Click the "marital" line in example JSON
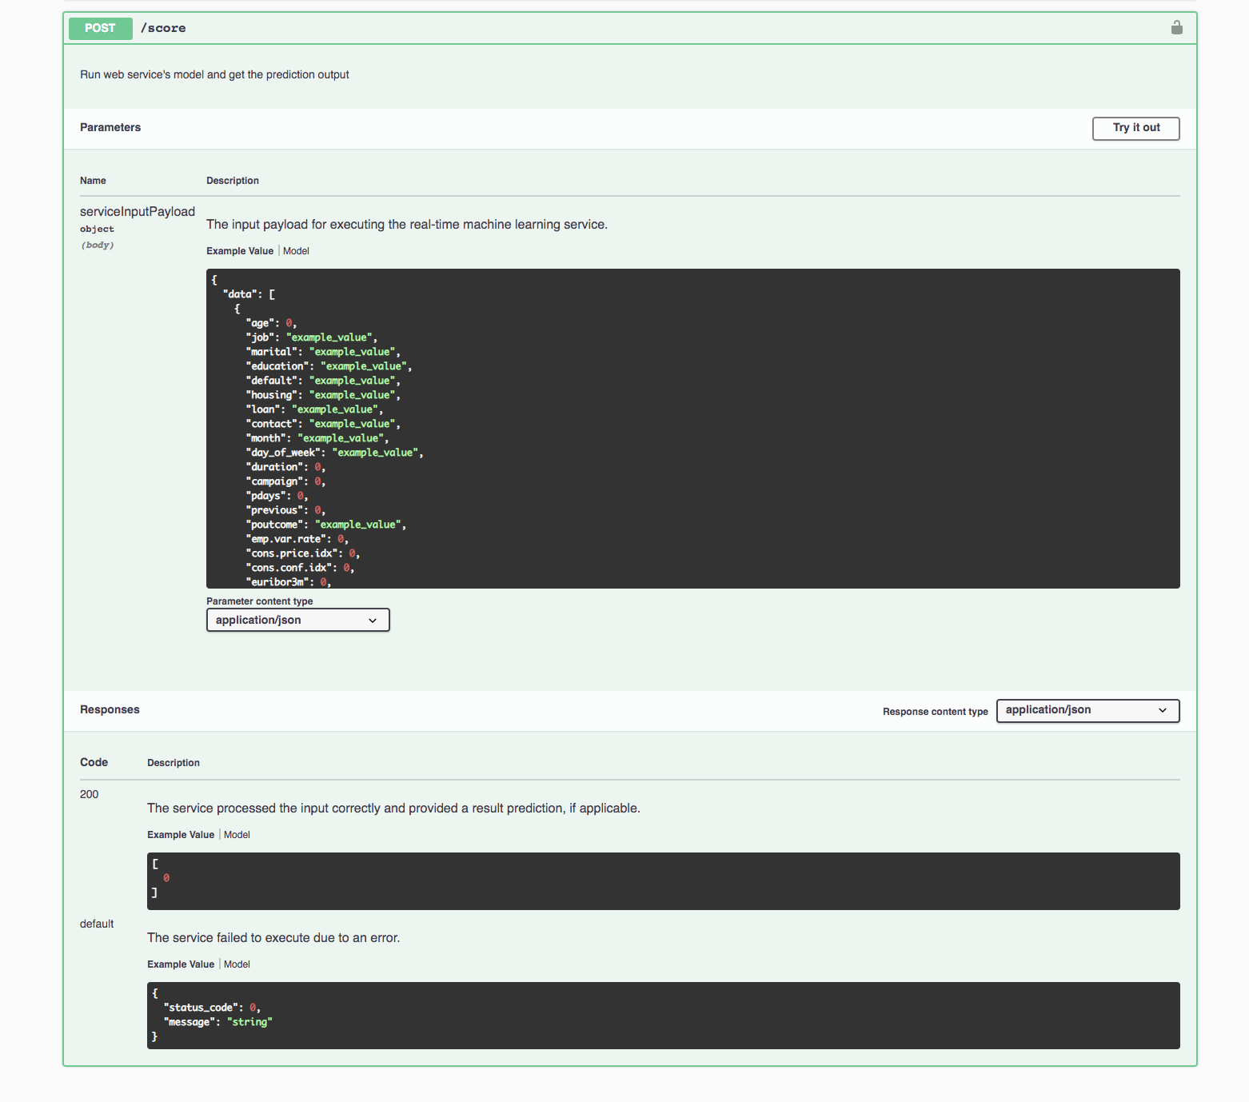Viewport: 1249px width, 1102px height. click(x=323, y=352)
